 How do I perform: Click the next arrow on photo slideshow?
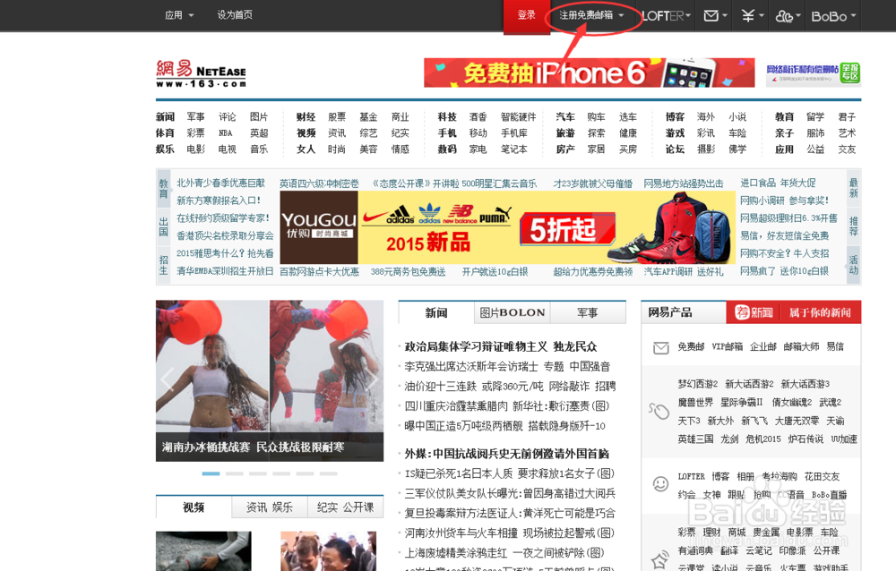tap(372, 379)
